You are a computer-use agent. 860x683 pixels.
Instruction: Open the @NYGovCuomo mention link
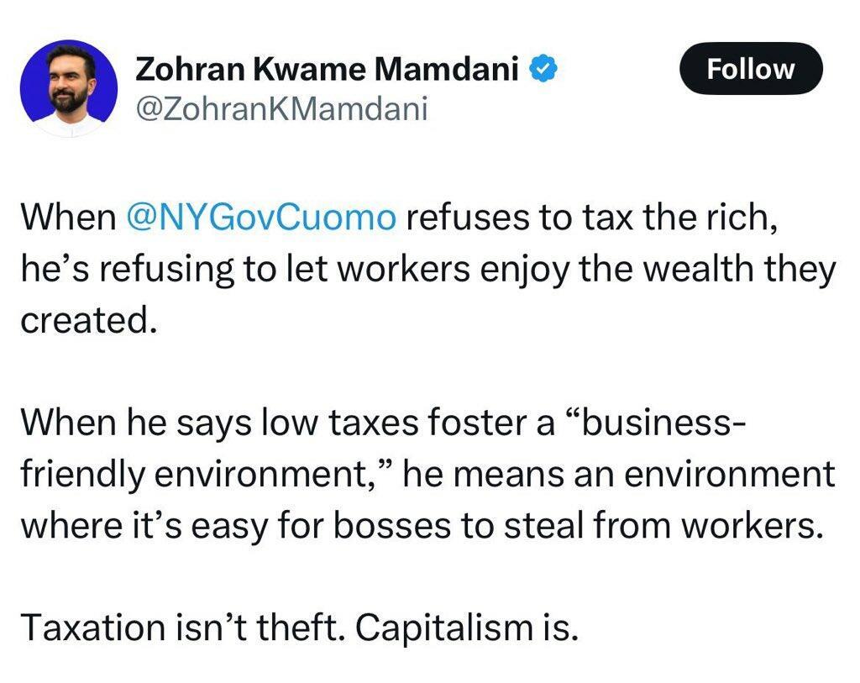click(260, 217)
